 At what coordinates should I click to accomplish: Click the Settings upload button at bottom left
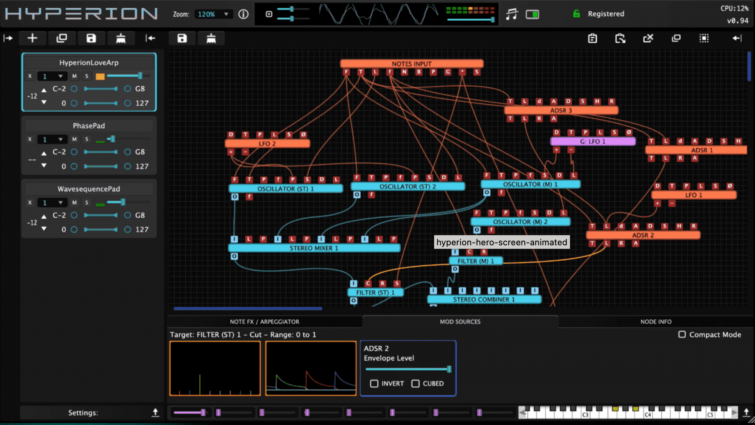pyautogui.click(x=156, y=412)
